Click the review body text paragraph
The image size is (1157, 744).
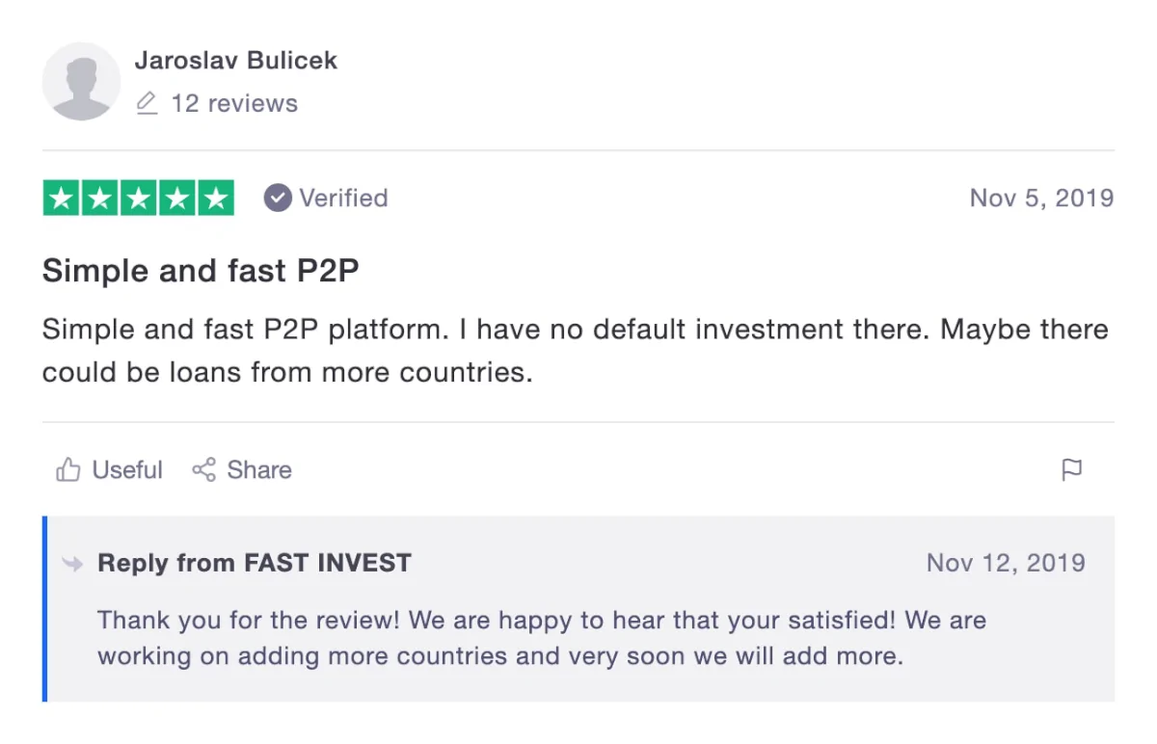coord(576,351)
